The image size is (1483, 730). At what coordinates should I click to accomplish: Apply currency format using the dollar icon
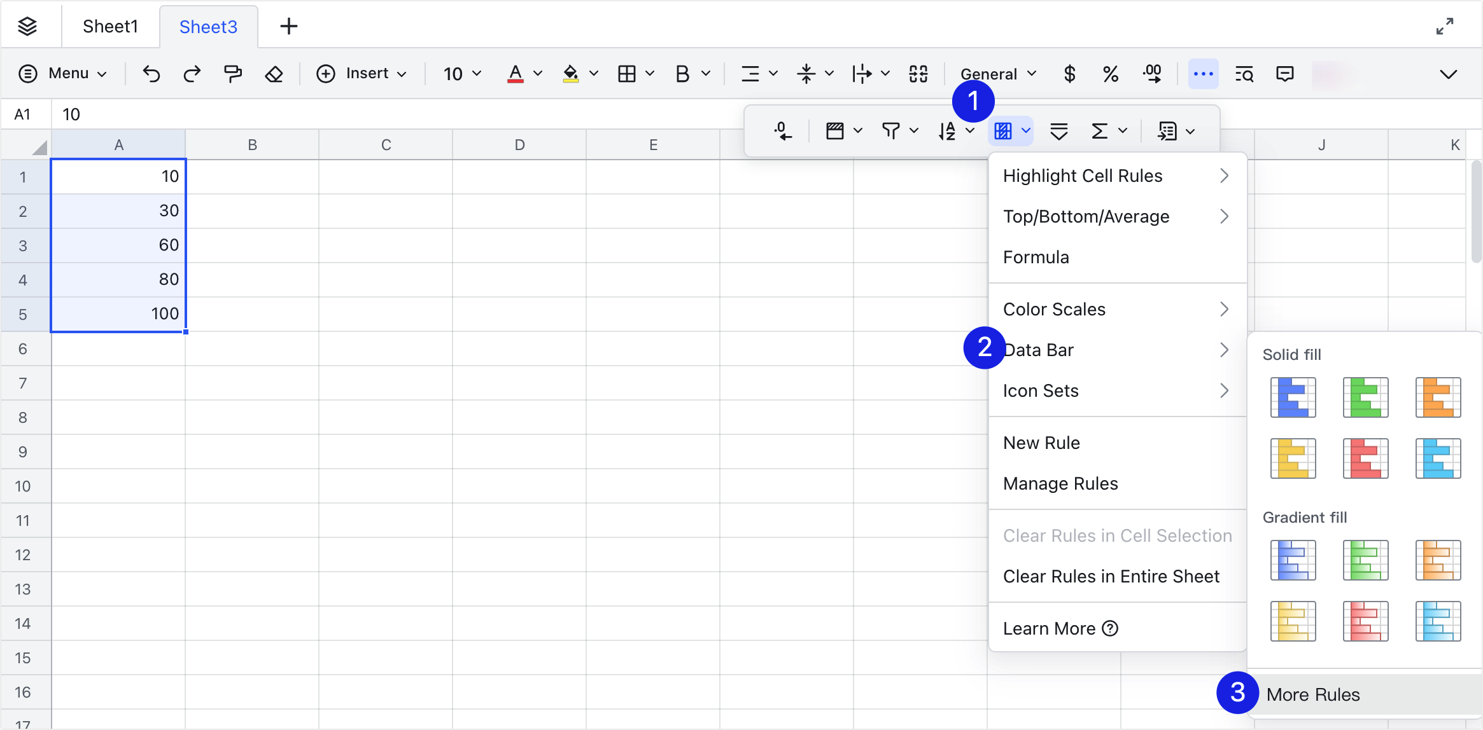click(x=1069, y=73)
